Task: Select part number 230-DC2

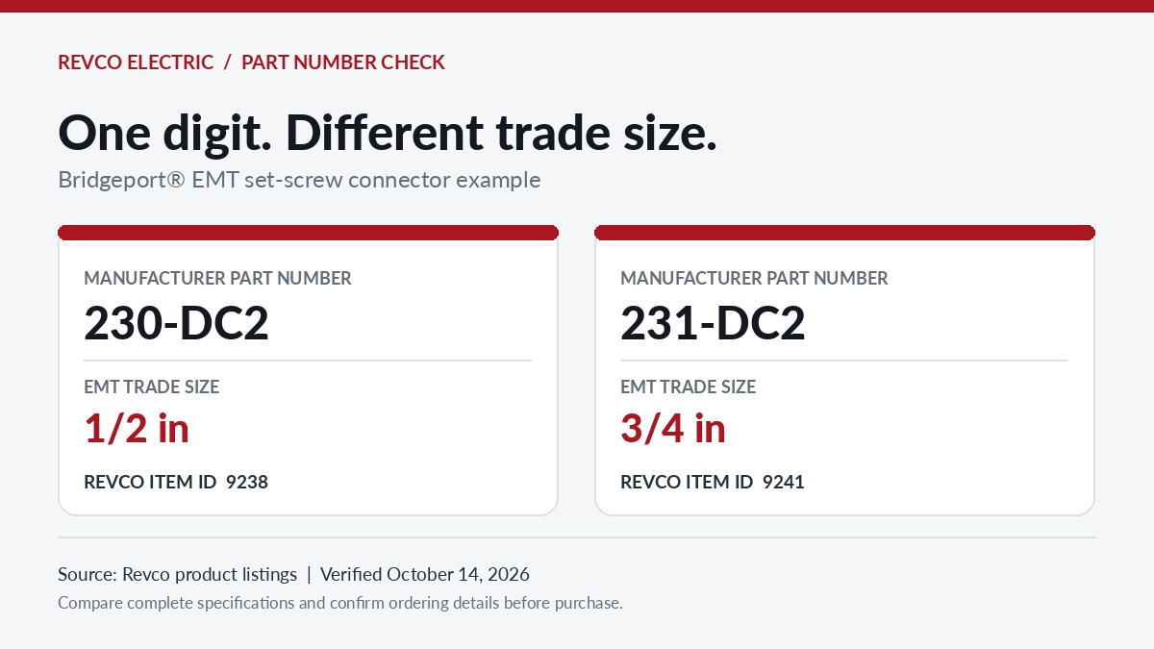Action: coord(176,324)
